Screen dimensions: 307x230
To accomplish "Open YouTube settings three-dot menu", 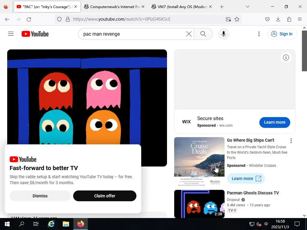I will point(259,34).
